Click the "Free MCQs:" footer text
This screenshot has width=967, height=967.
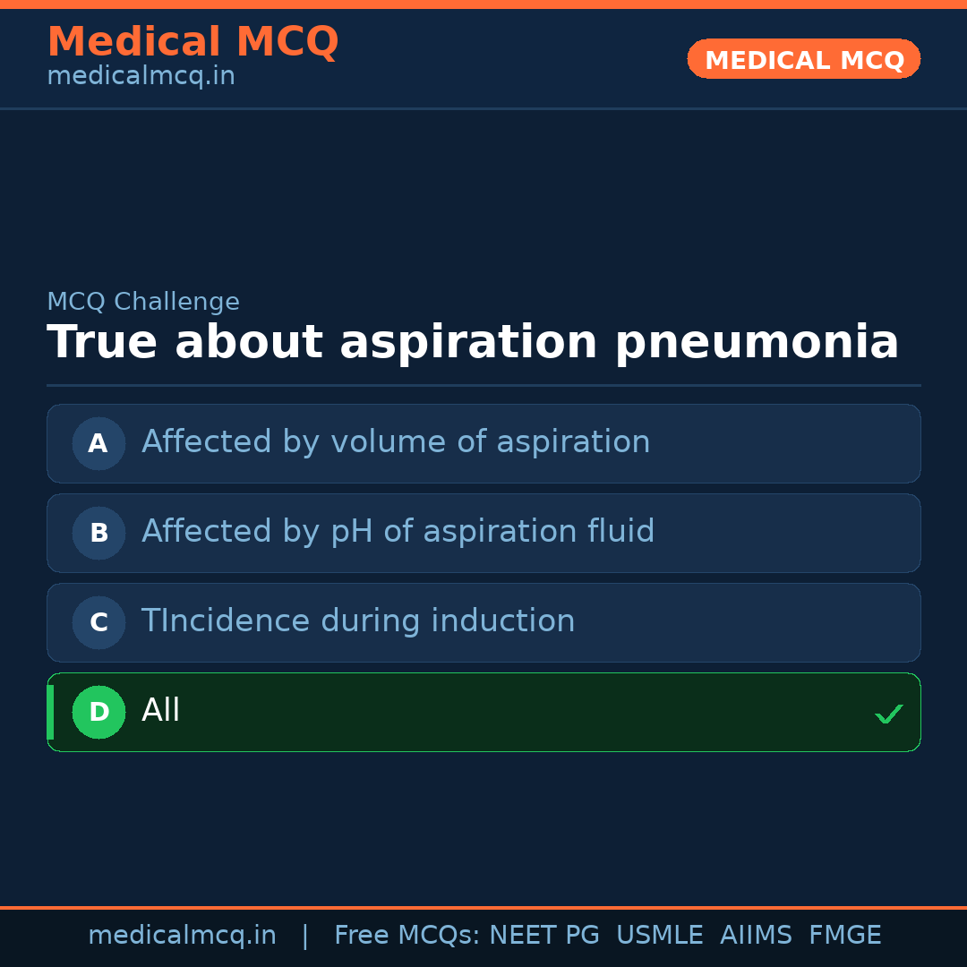(x=406, y=936)
